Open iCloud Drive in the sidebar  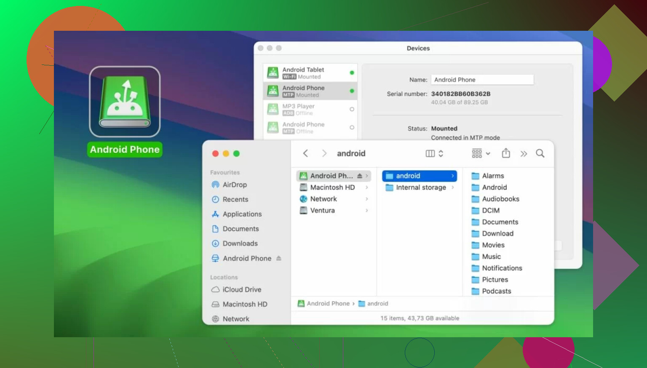coord(241,290)
